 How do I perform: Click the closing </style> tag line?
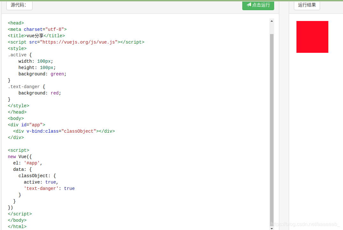tap(18, 106)
